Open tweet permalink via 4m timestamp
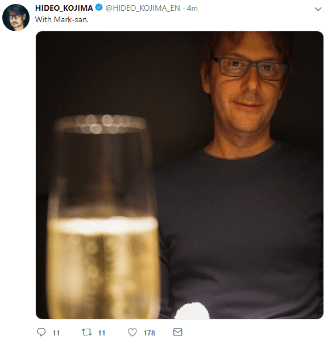328x340 pixels. [x=192, y=8]
